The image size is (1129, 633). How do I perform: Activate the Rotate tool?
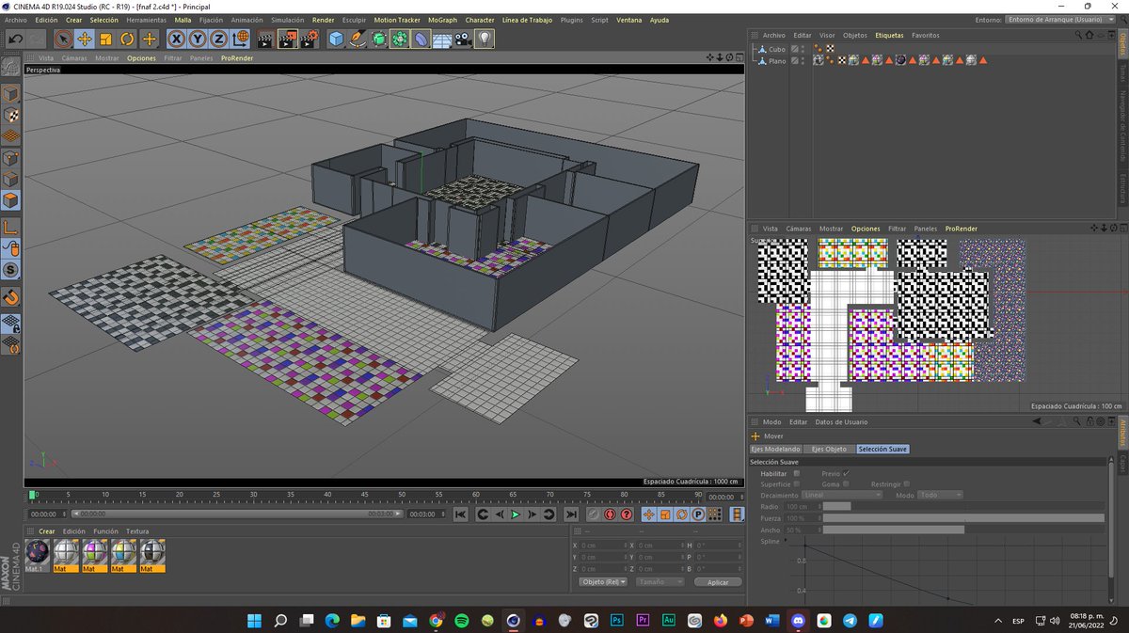pyautogui.click(x=127, y=39)
